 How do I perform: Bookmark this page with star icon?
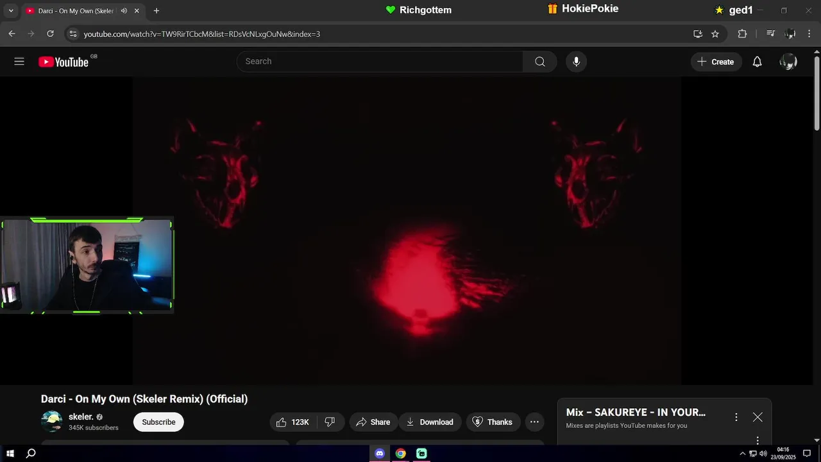click(715, 33)
